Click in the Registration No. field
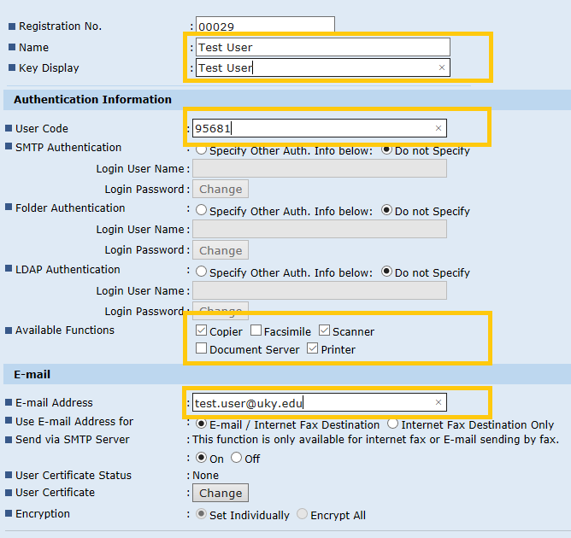The image size is (571, 538). tap(265, 25)
